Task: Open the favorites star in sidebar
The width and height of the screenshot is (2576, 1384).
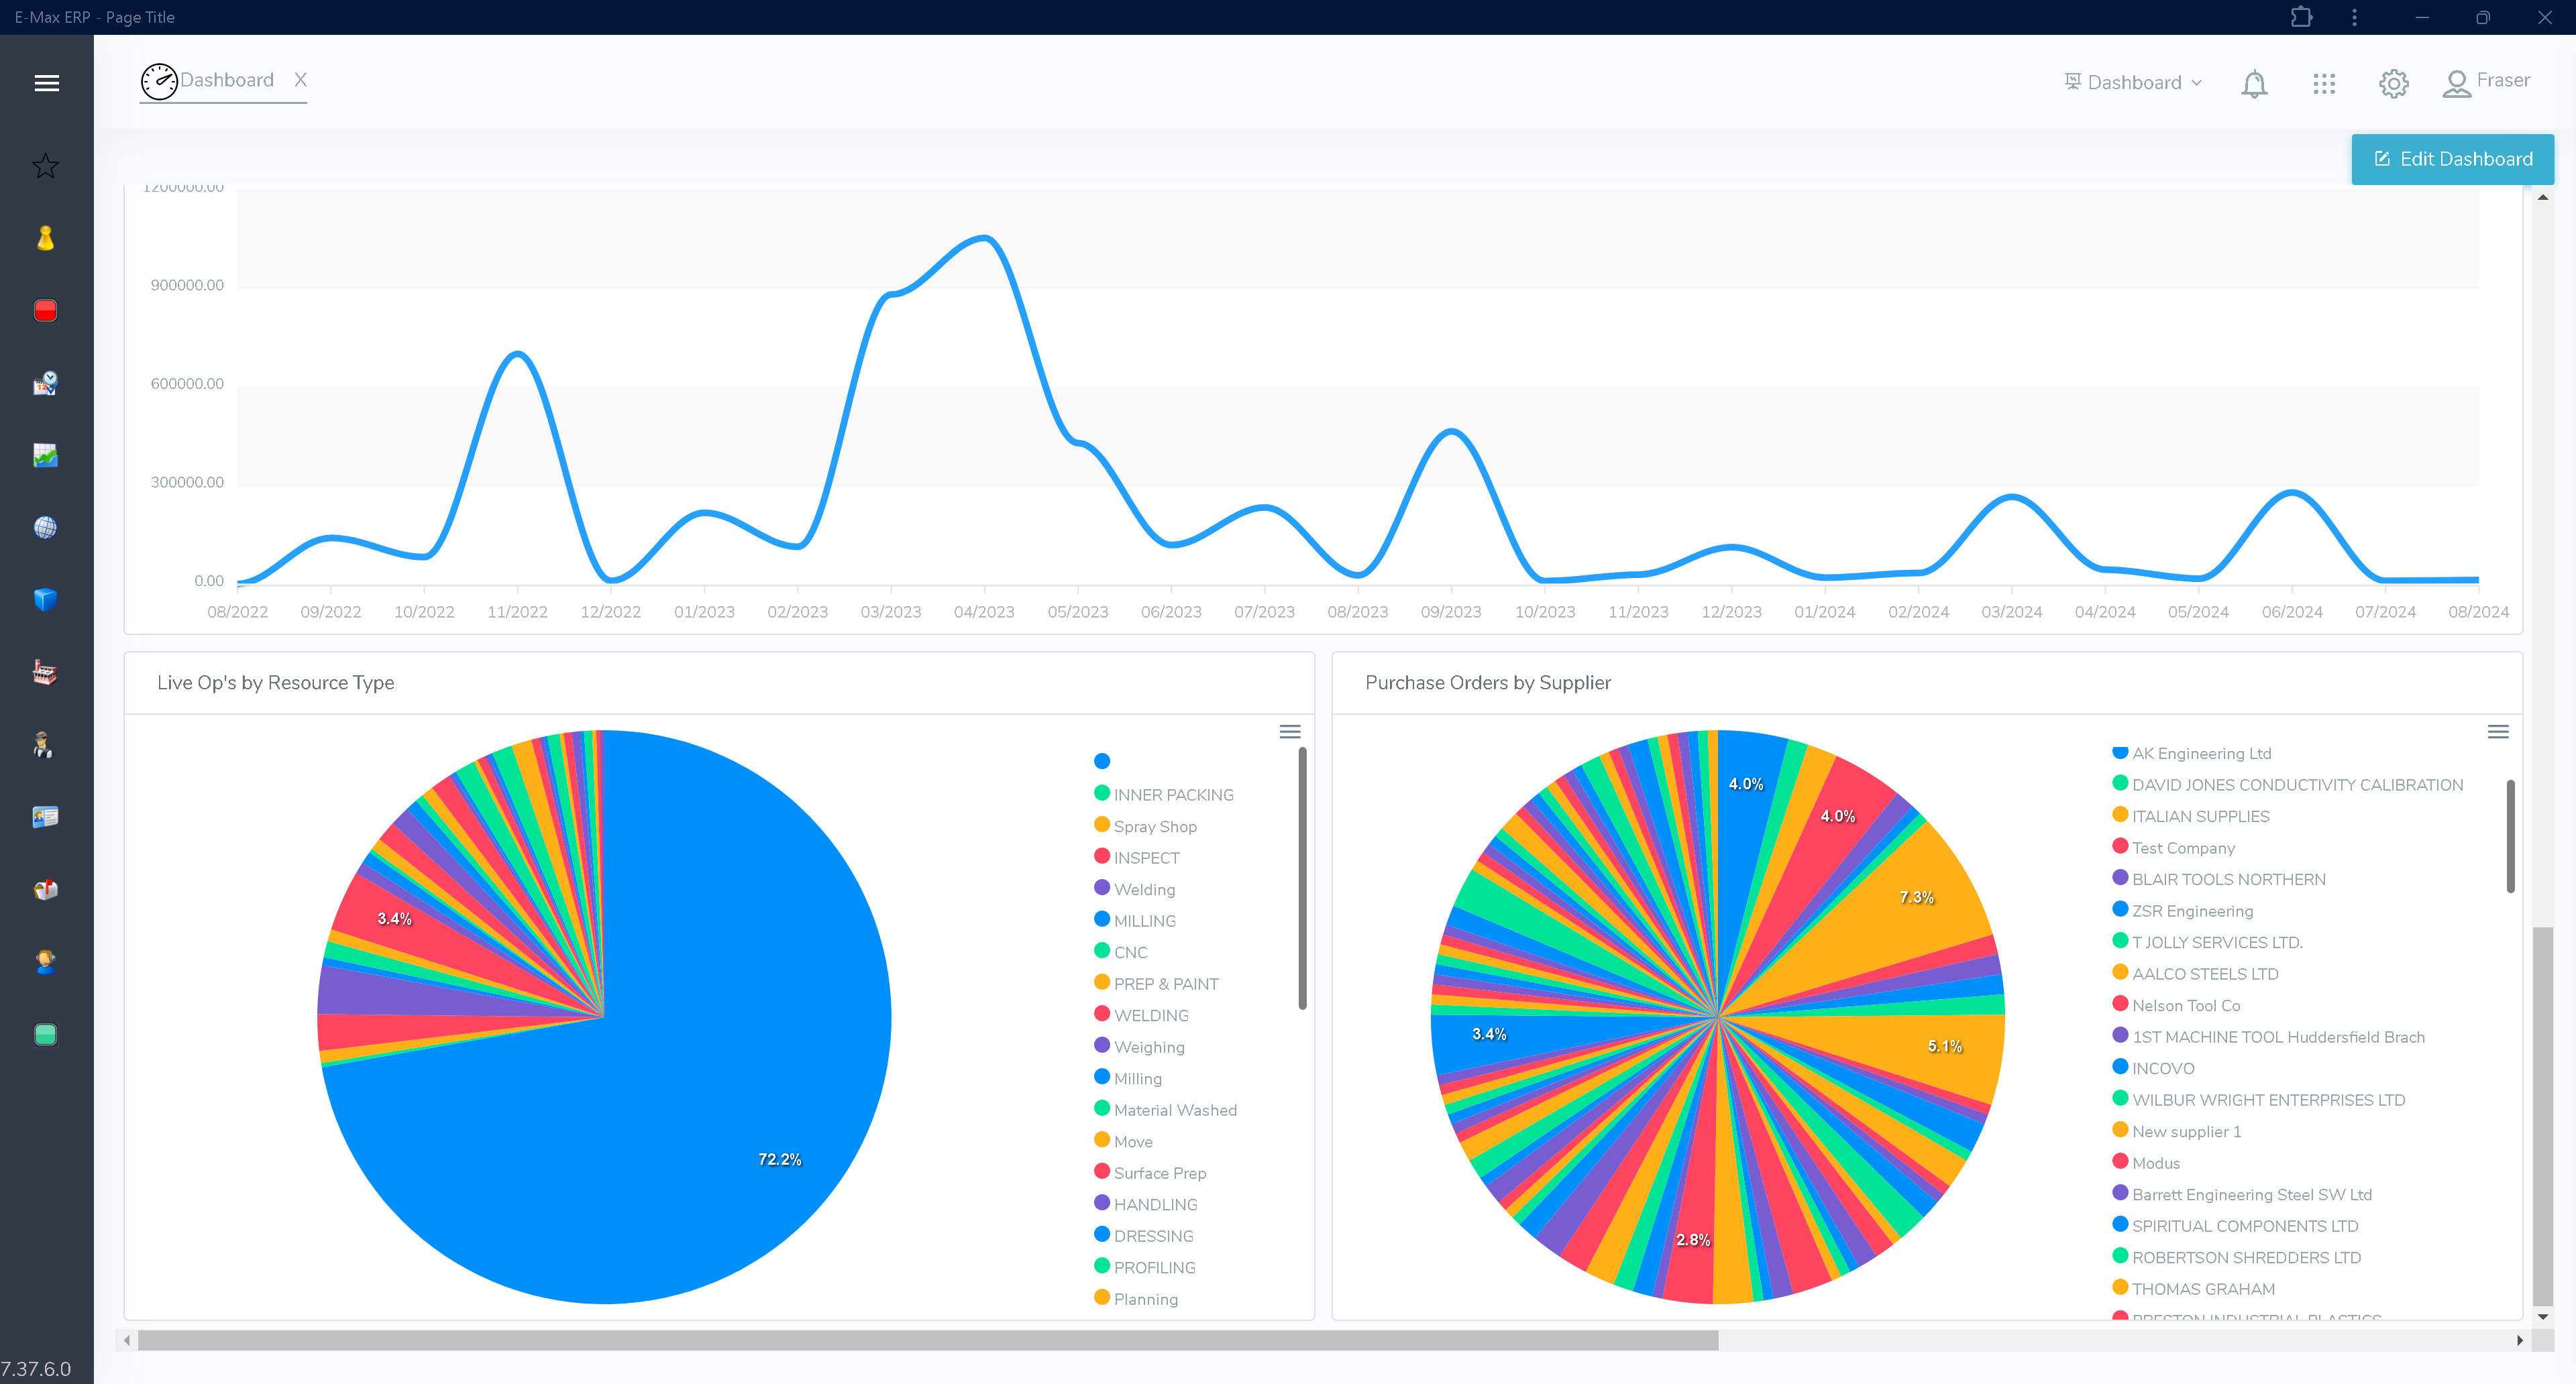Action: click(x=45, y=166)
